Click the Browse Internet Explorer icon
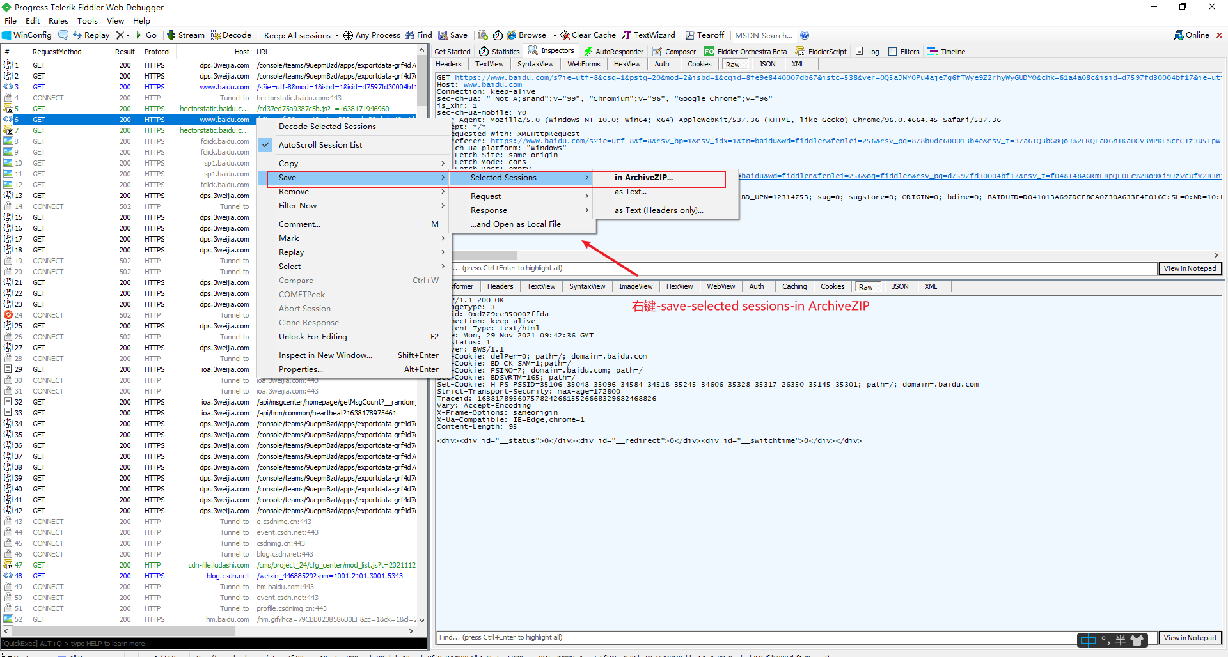 (512, 35)
